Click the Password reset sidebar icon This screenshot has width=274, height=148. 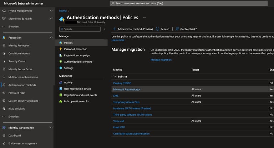tap(4, 93)
